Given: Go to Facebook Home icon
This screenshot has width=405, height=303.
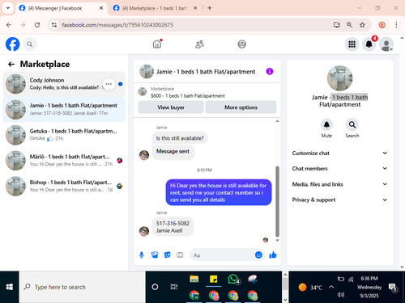Looking at the screenshot, I should click(x=157, y=44).
